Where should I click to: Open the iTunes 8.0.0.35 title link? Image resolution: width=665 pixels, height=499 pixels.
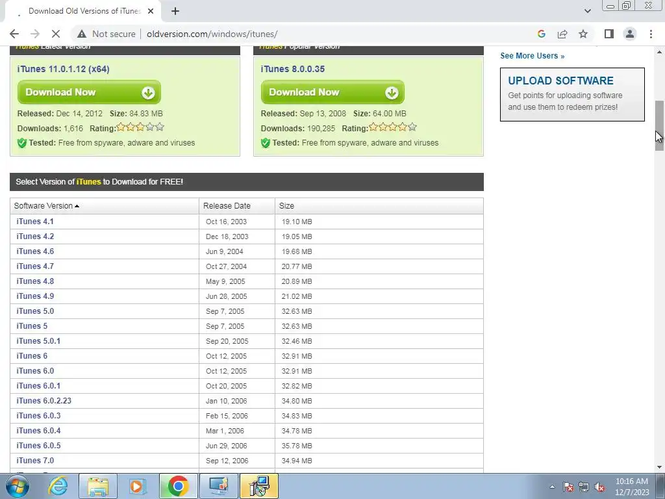[x=293, y=69]
